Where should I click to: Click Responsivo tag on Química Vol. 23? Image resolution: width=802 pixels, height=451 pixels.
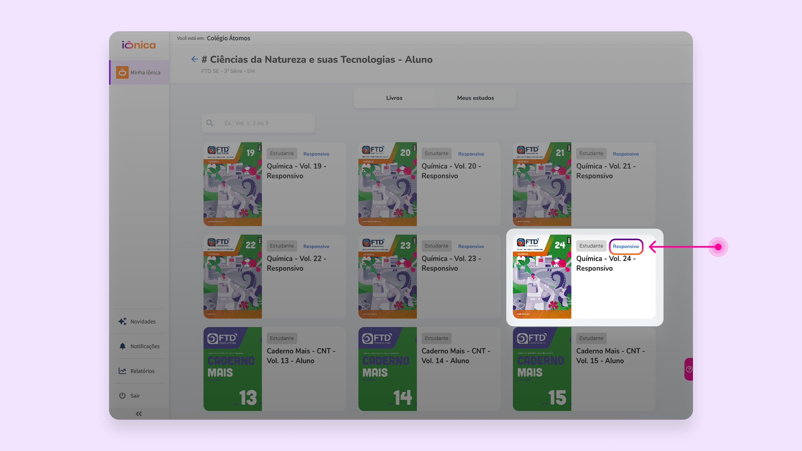pyautogui.click(x=471, y=246)
